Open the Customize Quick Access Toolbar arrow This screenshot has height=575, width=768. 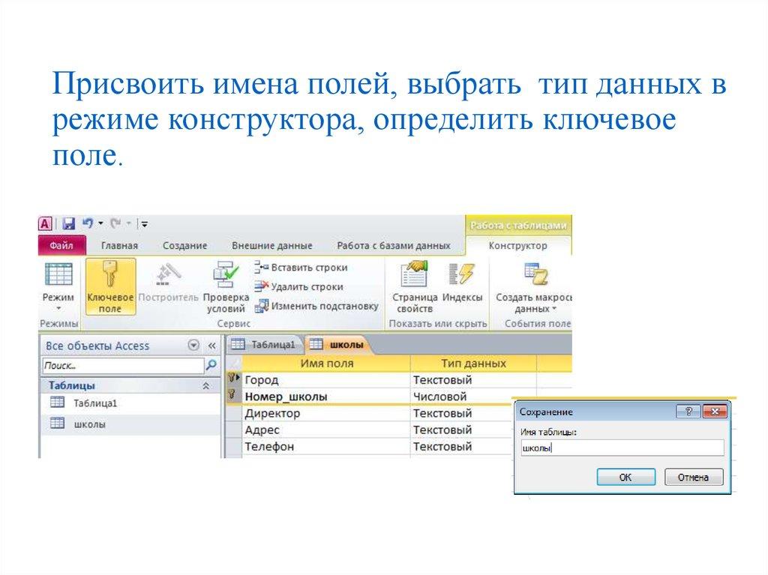[143, 222]
